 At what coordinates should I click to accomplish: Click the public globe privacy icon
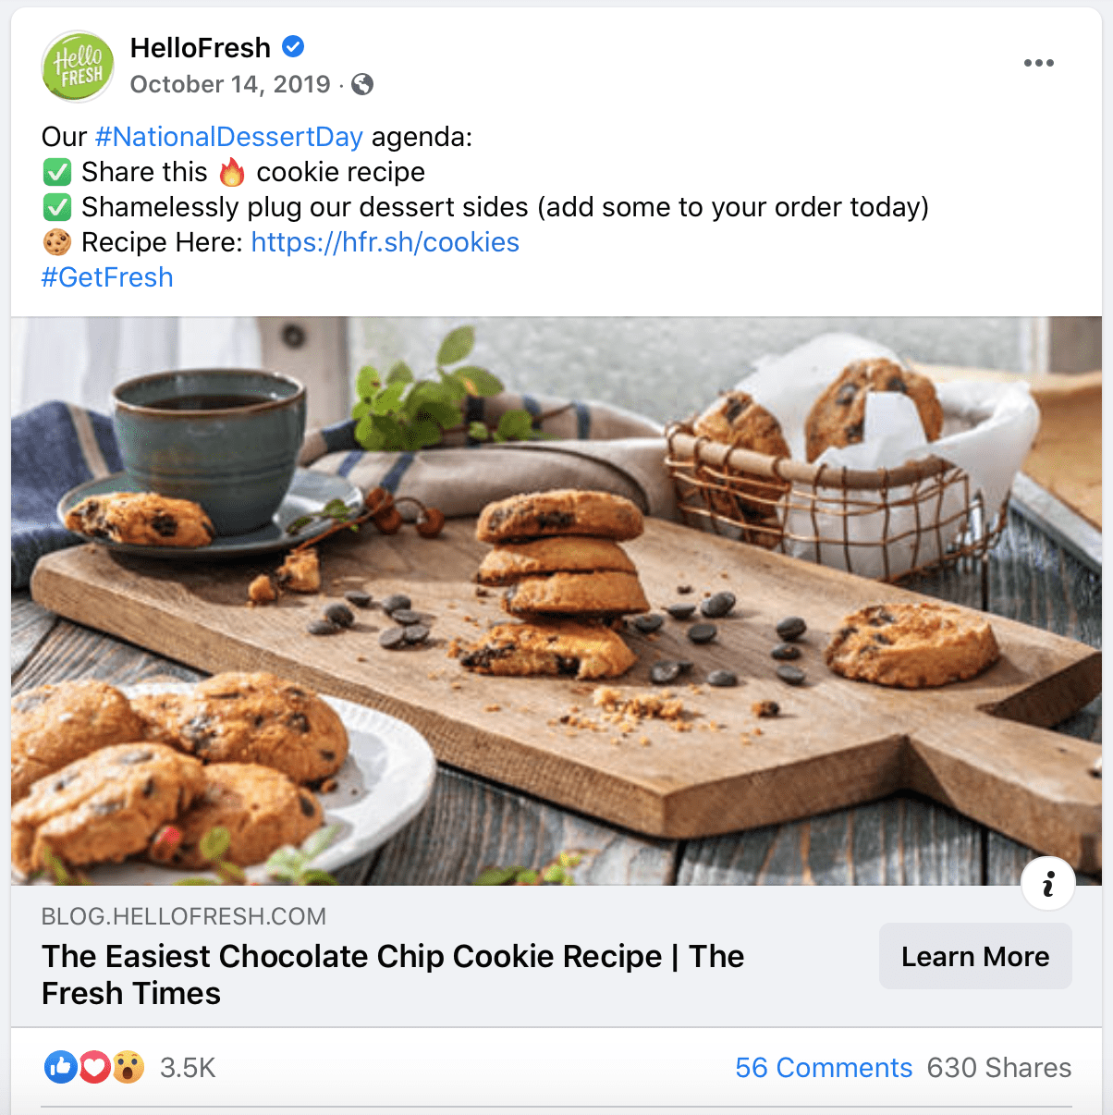pos(363,84)
